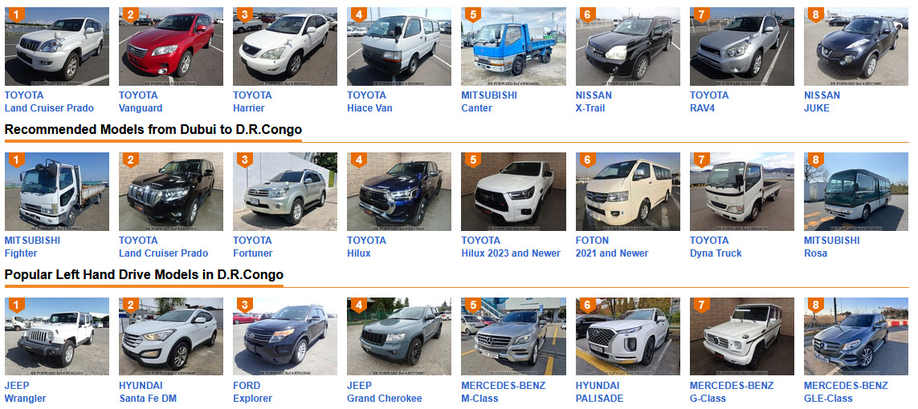The width and height of the screenshot is (918, 409).
Task: Click the red Toyota Vanguard photo
Action: coord(171,47)
